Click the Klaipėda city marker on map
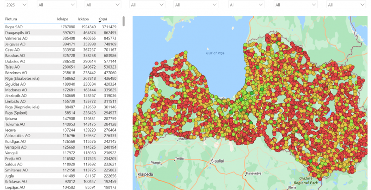 tap(136, 174)
